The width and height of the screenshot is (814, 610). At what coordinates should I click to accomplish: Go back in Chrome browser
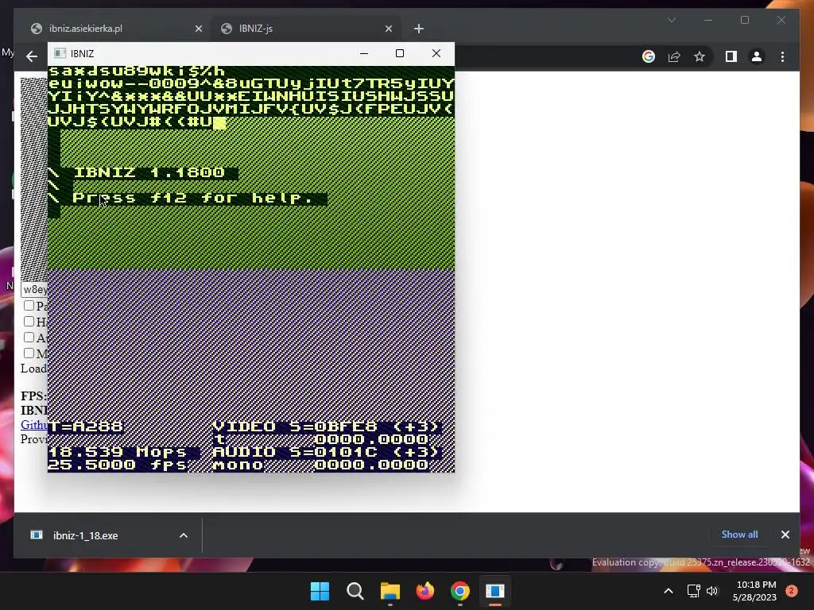(x=32, y=56)
